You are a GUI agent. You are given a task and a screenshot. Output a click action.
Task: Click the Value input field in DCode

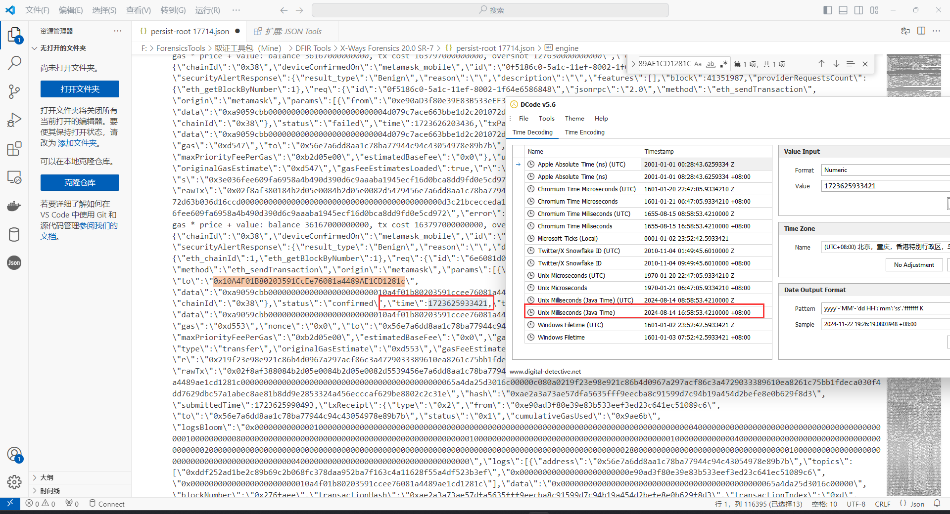tap(883, 186)
